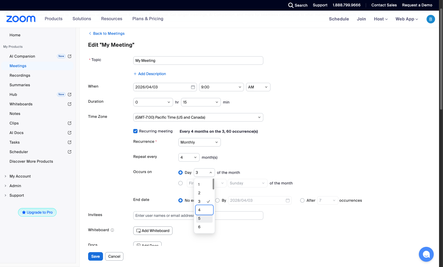
Task: Choose day 6 from the dropdown list
Action: [x=204, y=227]
